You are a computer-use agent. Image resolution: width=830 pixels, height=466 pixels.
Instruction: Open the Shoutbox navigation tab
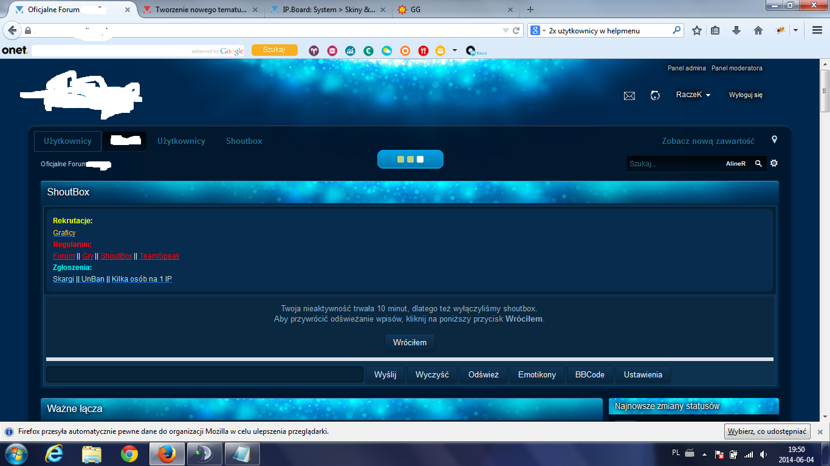click(x=244, y=141)
